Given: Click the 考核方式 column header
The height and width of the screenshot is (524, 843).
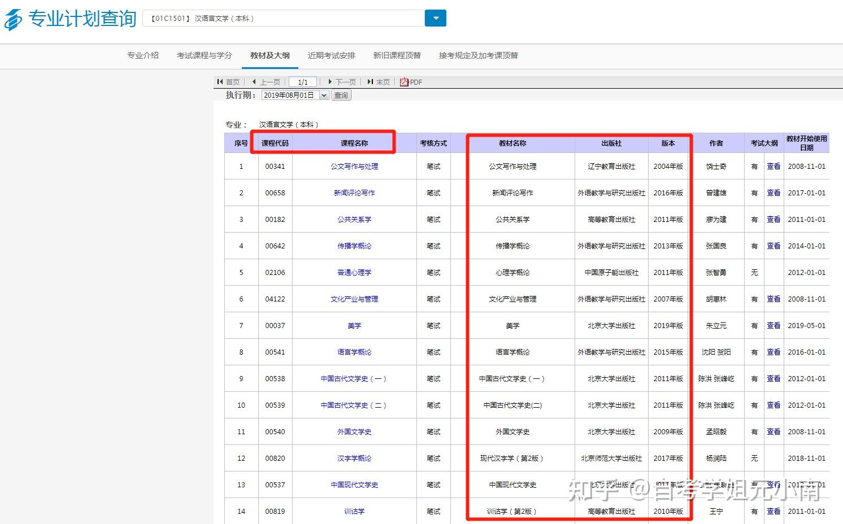Looking at the screenshot, I should [433, 143].
